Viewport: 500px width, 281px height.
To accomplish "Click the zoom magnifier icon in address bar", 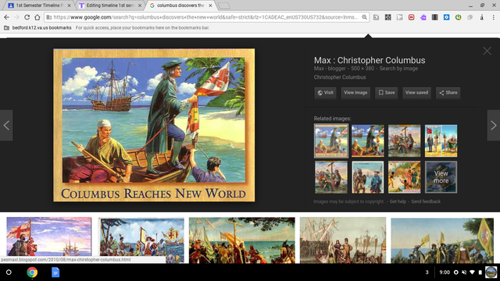I will [364, 17].
